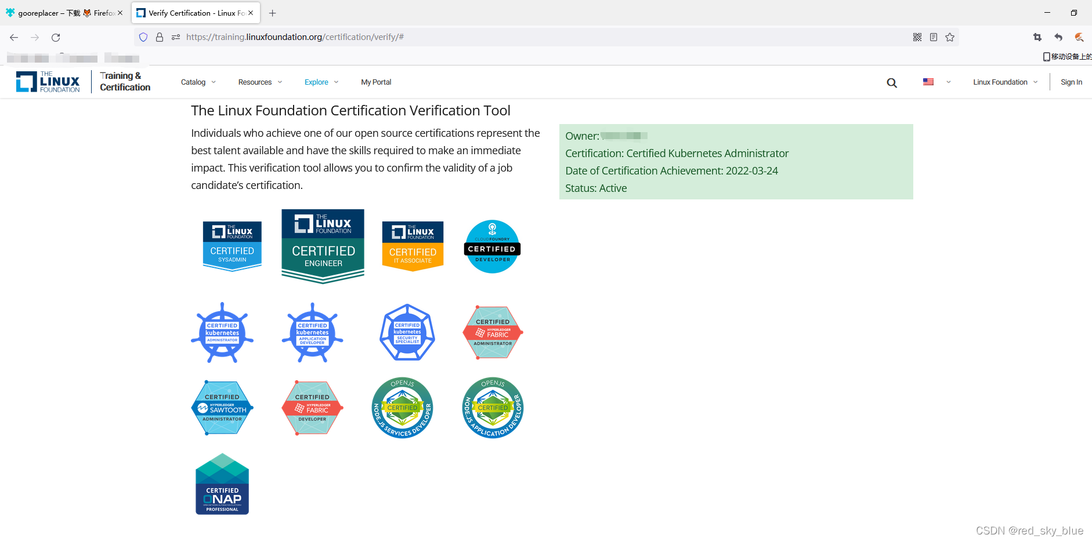Click the US flag language icon

click(x=928, y=82)
